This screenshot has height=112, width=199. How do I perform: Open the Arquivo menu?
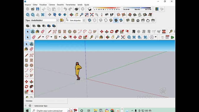[x=28, y=5]
